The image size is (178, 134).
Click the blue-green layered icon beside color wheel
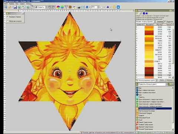[62, 7]
